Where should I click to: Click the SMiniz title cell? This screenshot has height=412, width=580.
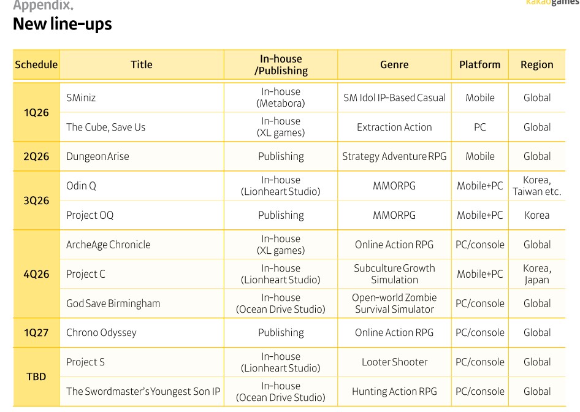81,97
